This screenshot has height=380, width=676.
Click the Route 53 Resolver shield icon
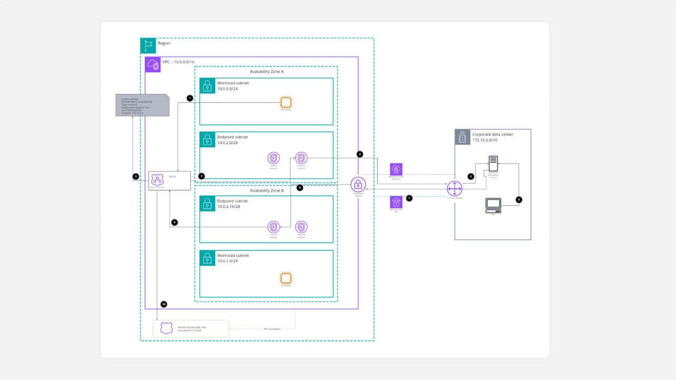[x=157, y=179]
